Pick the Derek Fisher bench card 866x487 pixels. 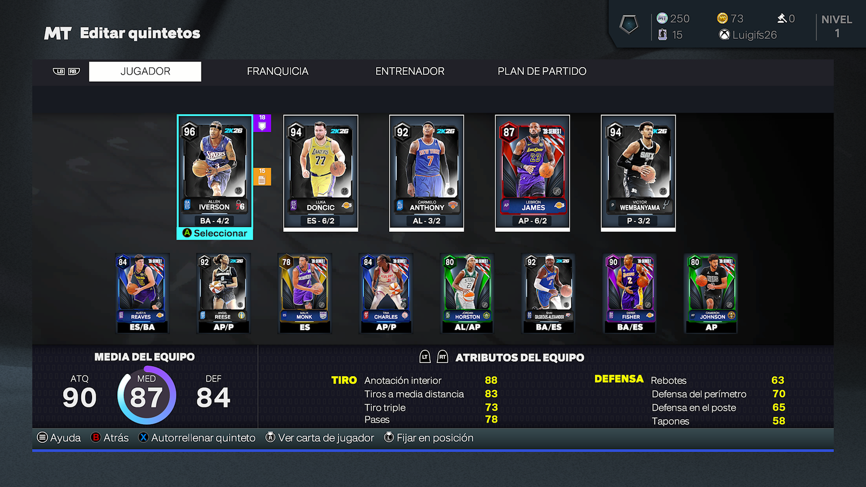point(630,293)
